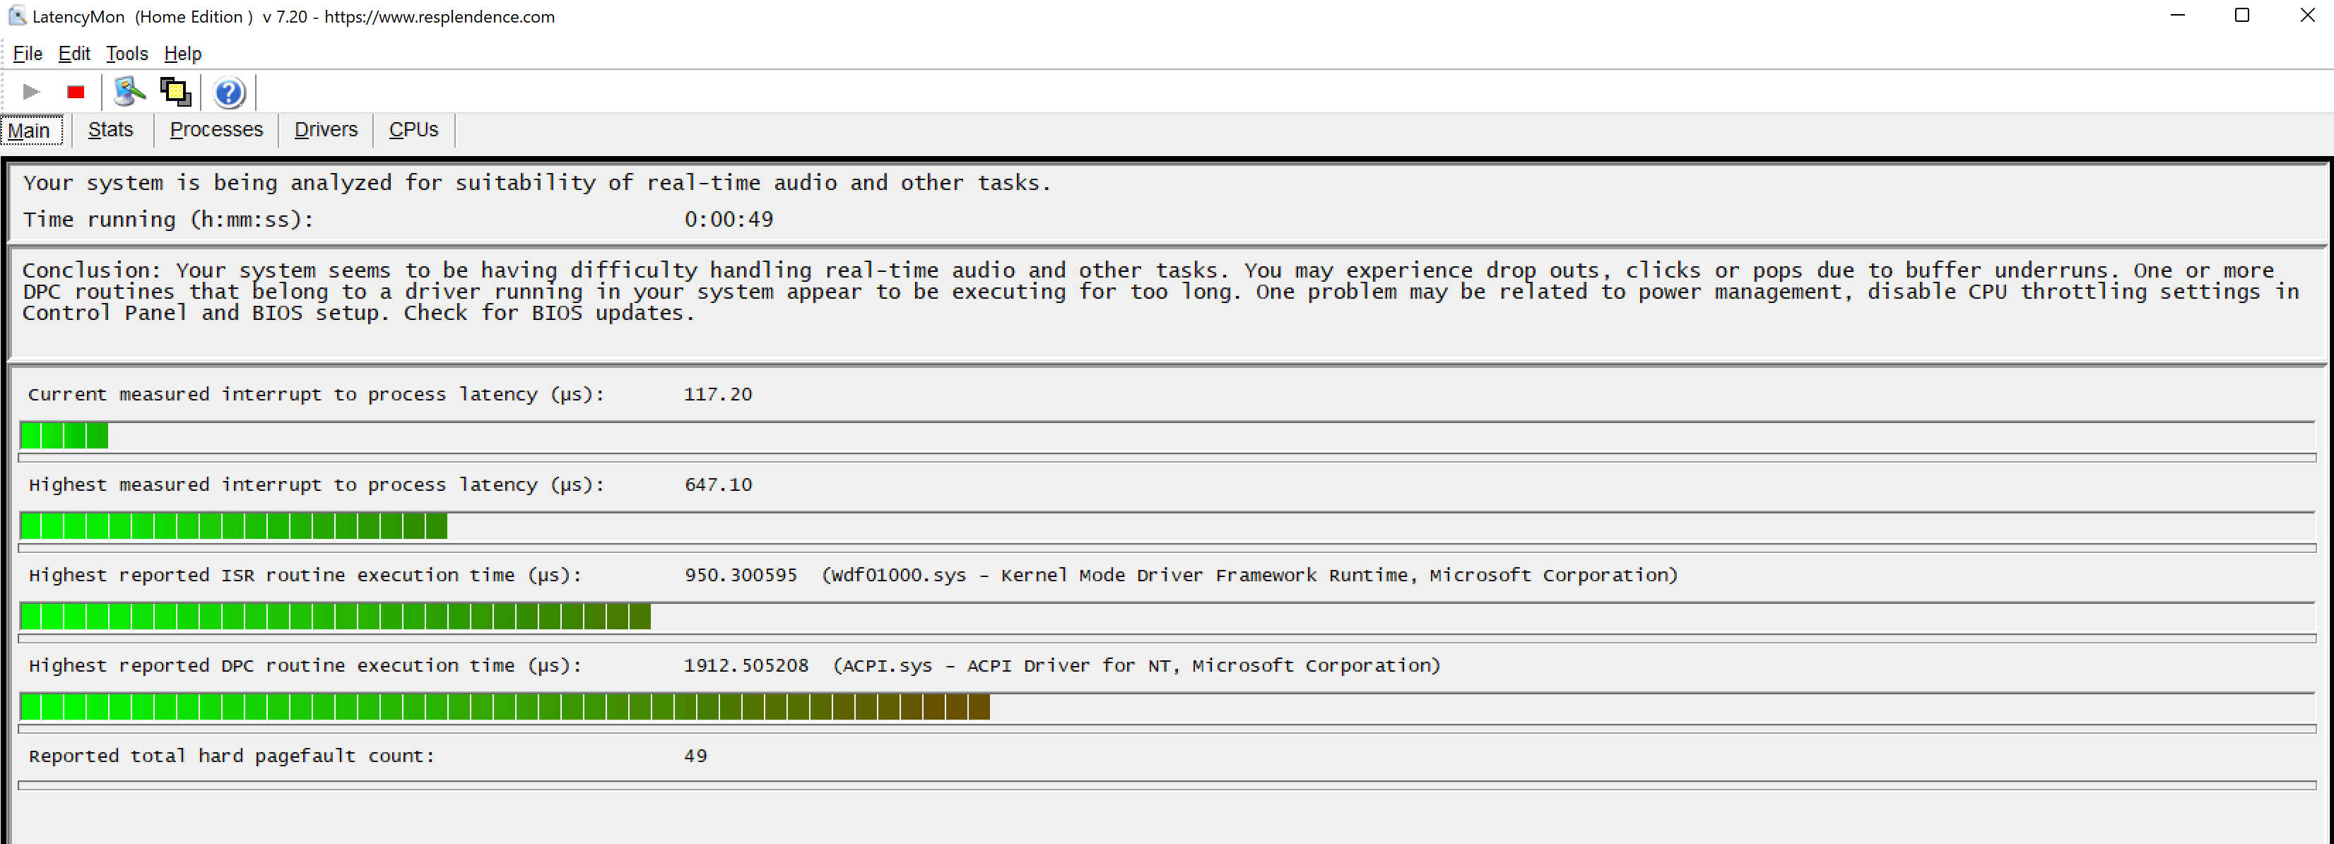Click the yellow overlapping windows icon
Viewport: 2334px width, 844px height.
(175, 92)
